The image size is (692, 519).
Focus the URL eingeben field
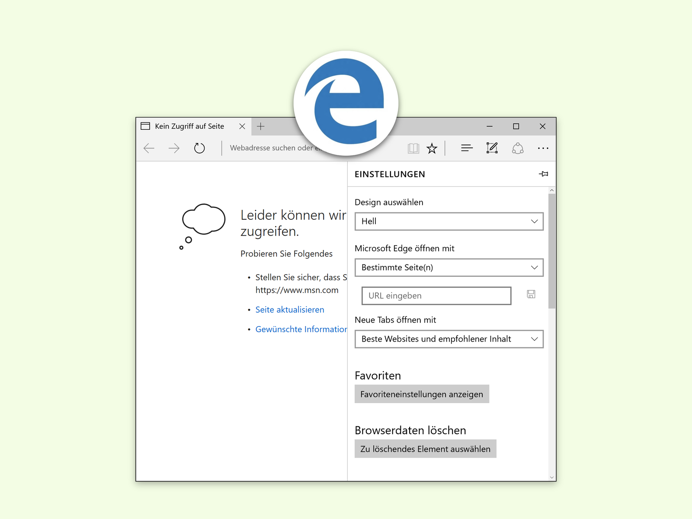click(x=436, y=296)
